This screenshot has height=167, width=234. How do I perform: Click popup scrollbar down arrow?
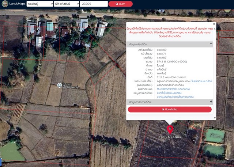point(215,118)
